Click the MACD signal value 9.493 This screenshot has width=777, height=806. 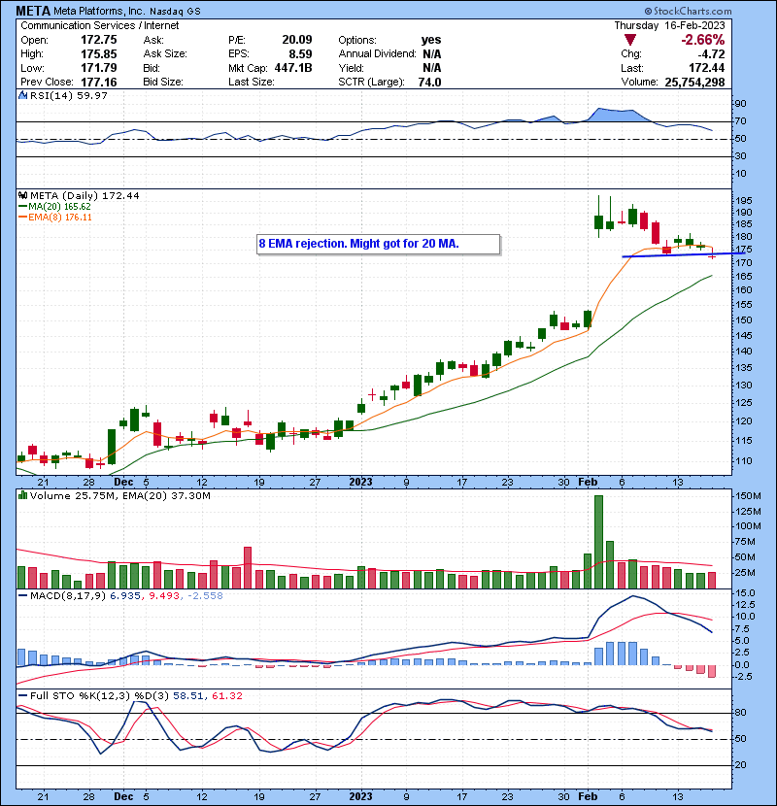pos(164,596)
